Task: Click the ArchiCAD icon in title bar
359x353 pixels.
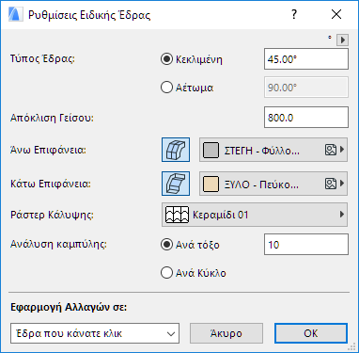Action: point(16,15)
